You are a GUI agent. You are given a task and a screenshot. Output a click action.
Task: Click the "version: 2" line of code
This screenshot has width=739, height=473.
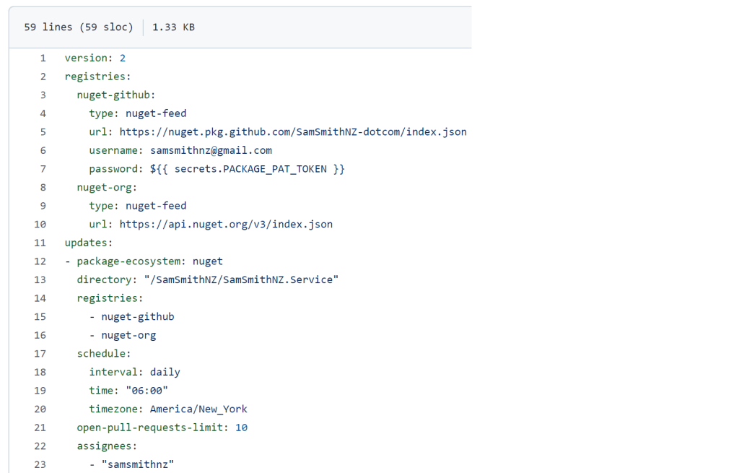click(x=95, y=58)
